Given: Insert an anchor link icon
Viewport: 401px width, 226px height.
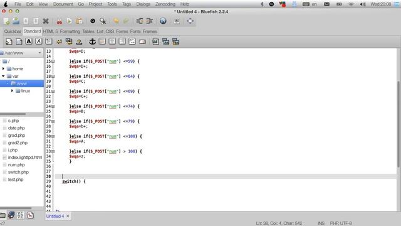Looking at the screenshot, I should (x=92, y=41).
